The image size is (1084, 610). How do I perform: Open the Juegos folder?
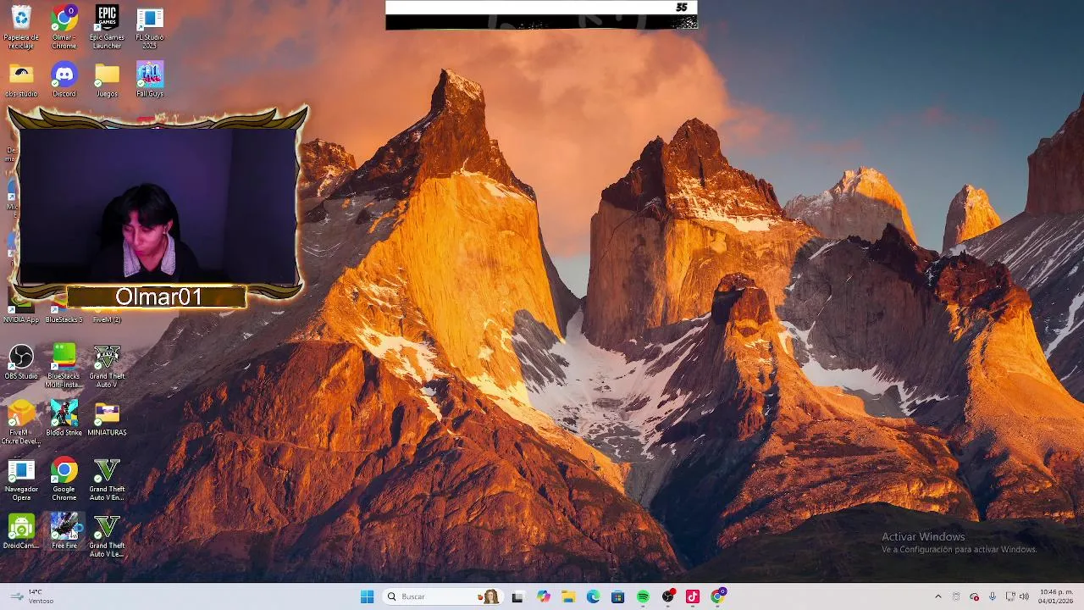pyautogui.click(x=107, y=80)
